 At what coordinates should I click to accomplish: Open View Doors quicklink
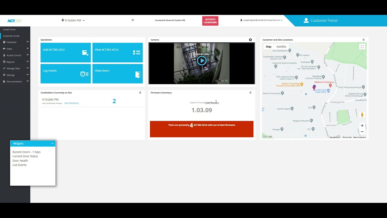[118, 74]
